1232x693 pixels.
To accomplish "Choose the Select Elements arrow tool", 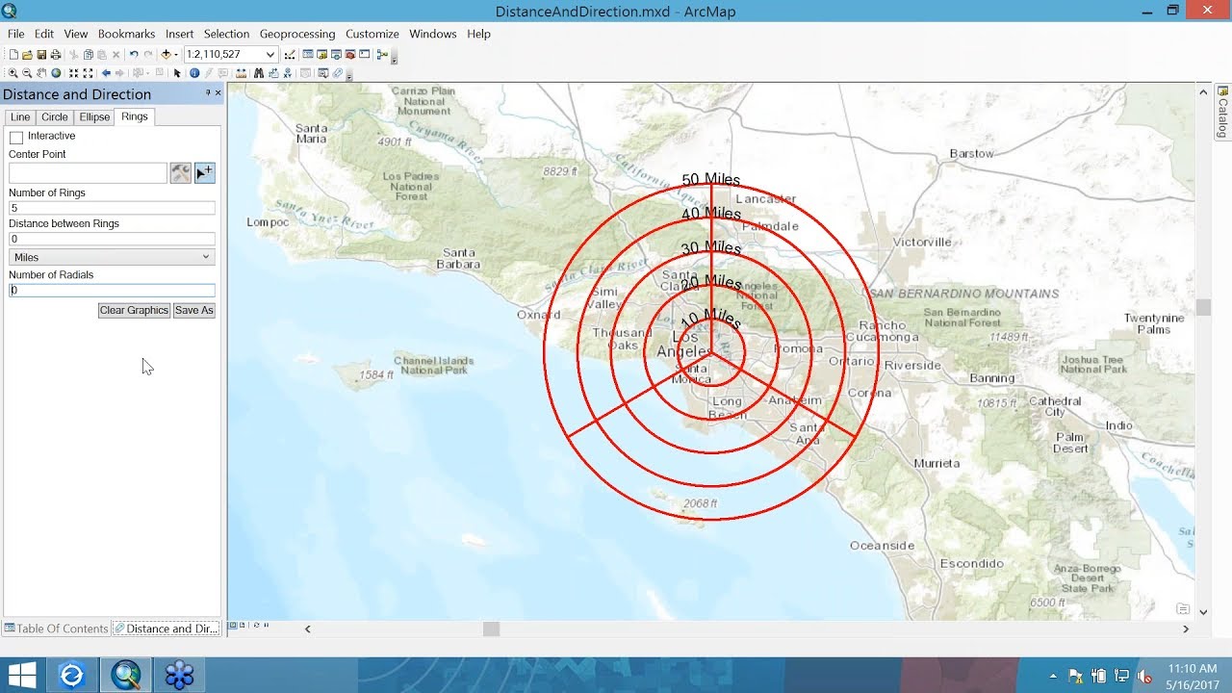I will coord(177,73).
